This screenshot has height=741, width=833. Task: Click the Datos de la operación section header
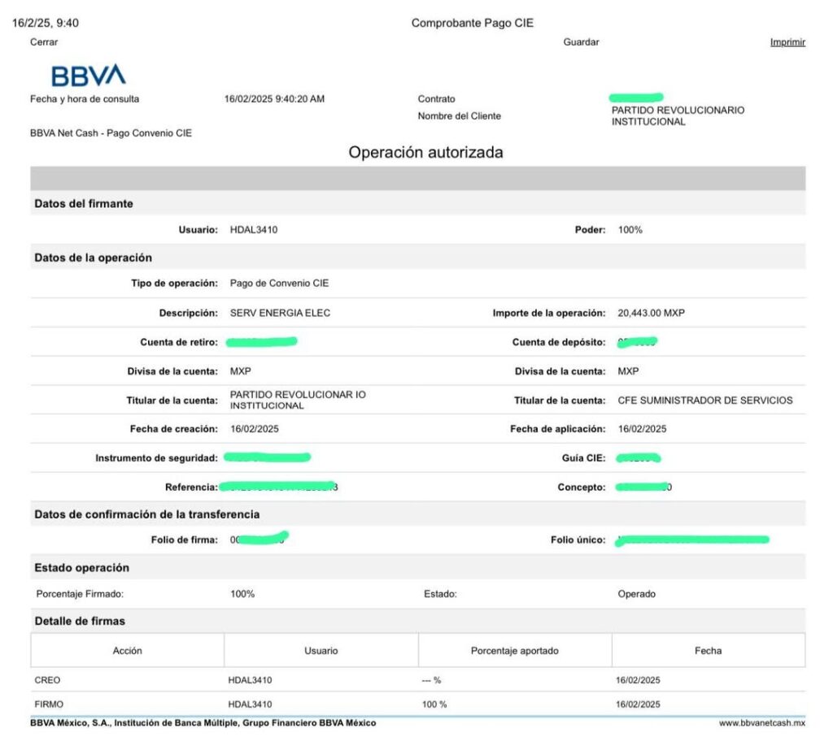[x=93, y=258]
